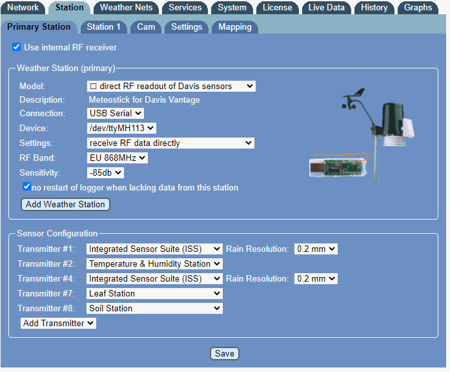The image size is (450, 372).
Task: Open the Add Transmitter dropdown
Action: [x=58, y=323]
